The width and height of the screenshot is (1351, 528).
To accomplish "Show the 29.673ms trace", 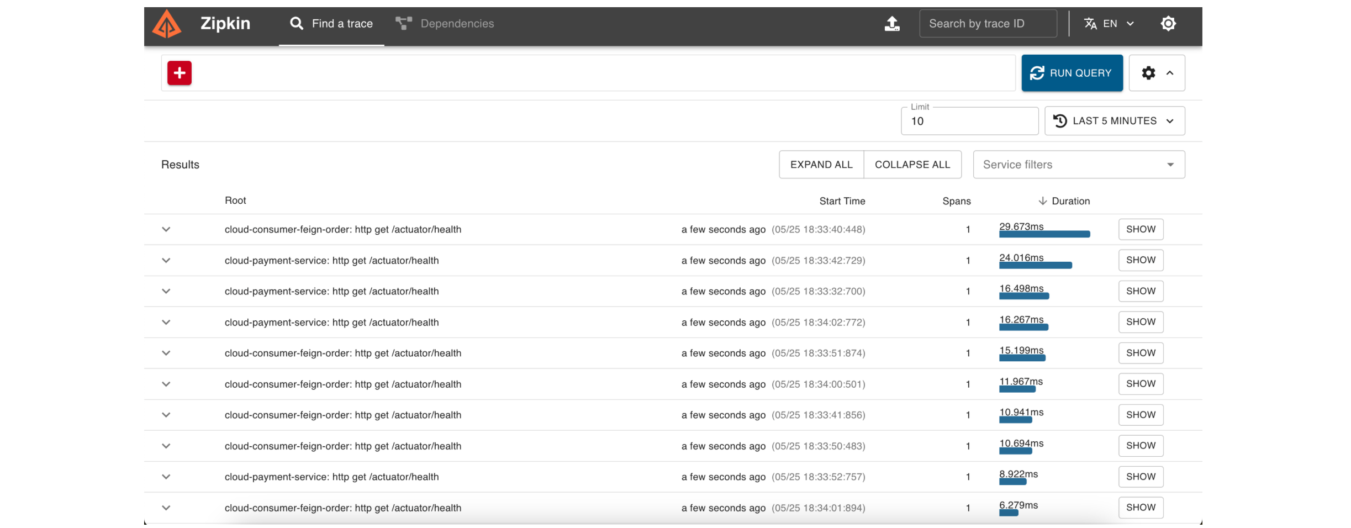I will [1141, 229].
